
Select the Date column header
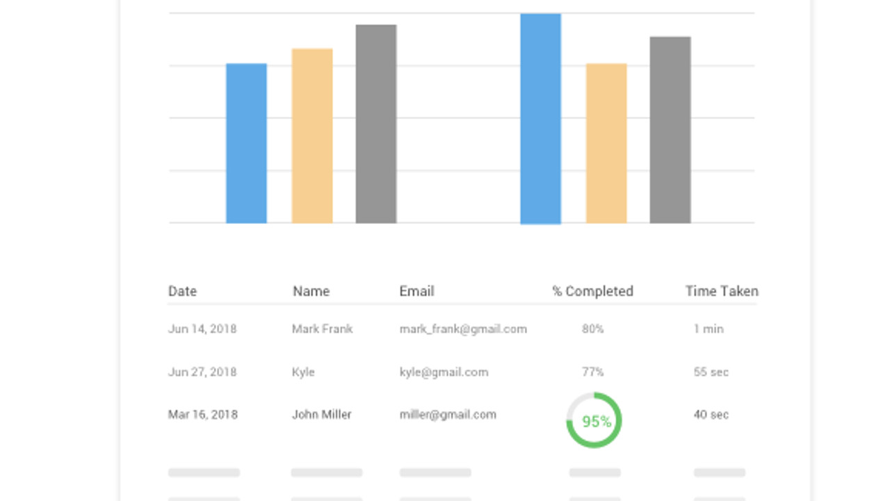[x=182, y=292]
